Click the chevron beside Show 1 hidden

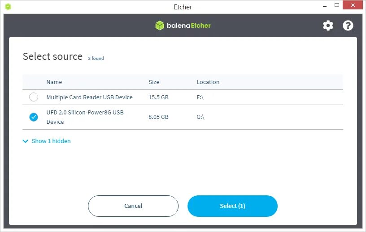[x=25, y=141]
